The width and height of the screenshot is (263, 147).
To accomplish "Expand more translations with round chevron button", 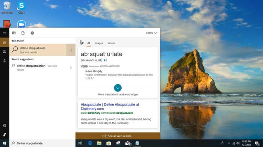I will 118,88.
